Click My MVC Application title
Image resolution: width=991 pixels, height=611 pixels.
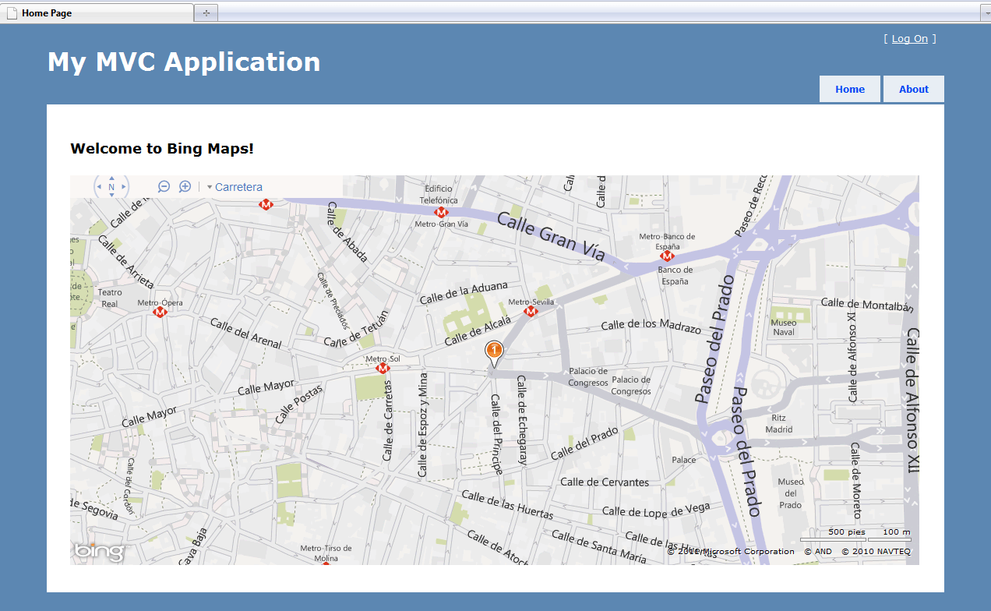click(184, 62)
